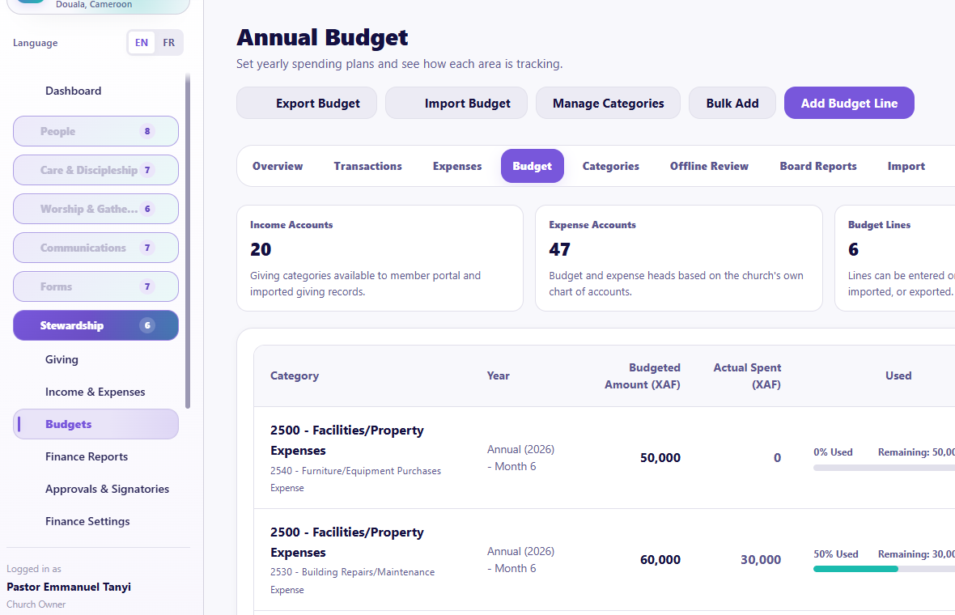This screenshot has height=615, width=955.
Task: Expand the Forms sidebar group
Action: [95, 286]
